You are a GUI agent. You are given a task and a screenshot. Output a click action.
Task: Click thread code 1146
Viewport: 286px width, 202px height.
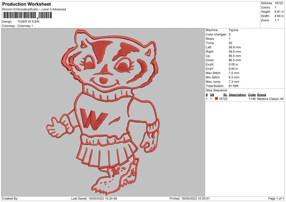click(x=252, y=99)
